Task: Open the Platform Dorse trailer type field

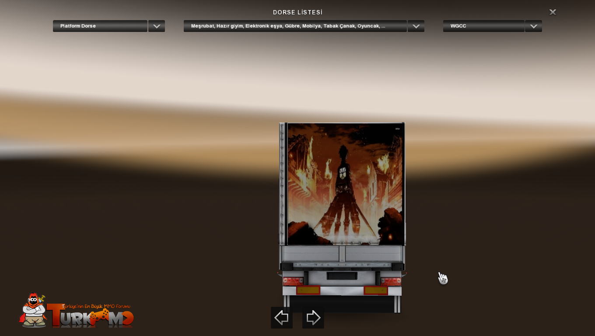Action: click(x=100, y=26)
